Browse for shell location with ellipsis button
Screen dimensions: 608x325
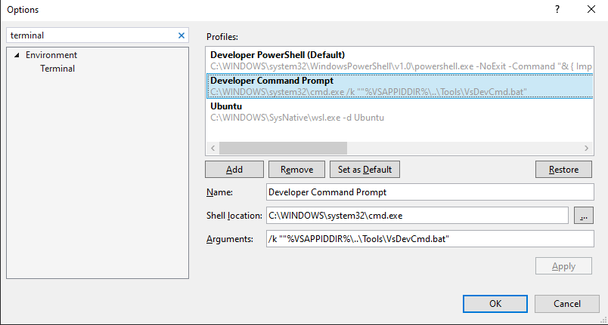pyautogui.click(x=583, y=216)
